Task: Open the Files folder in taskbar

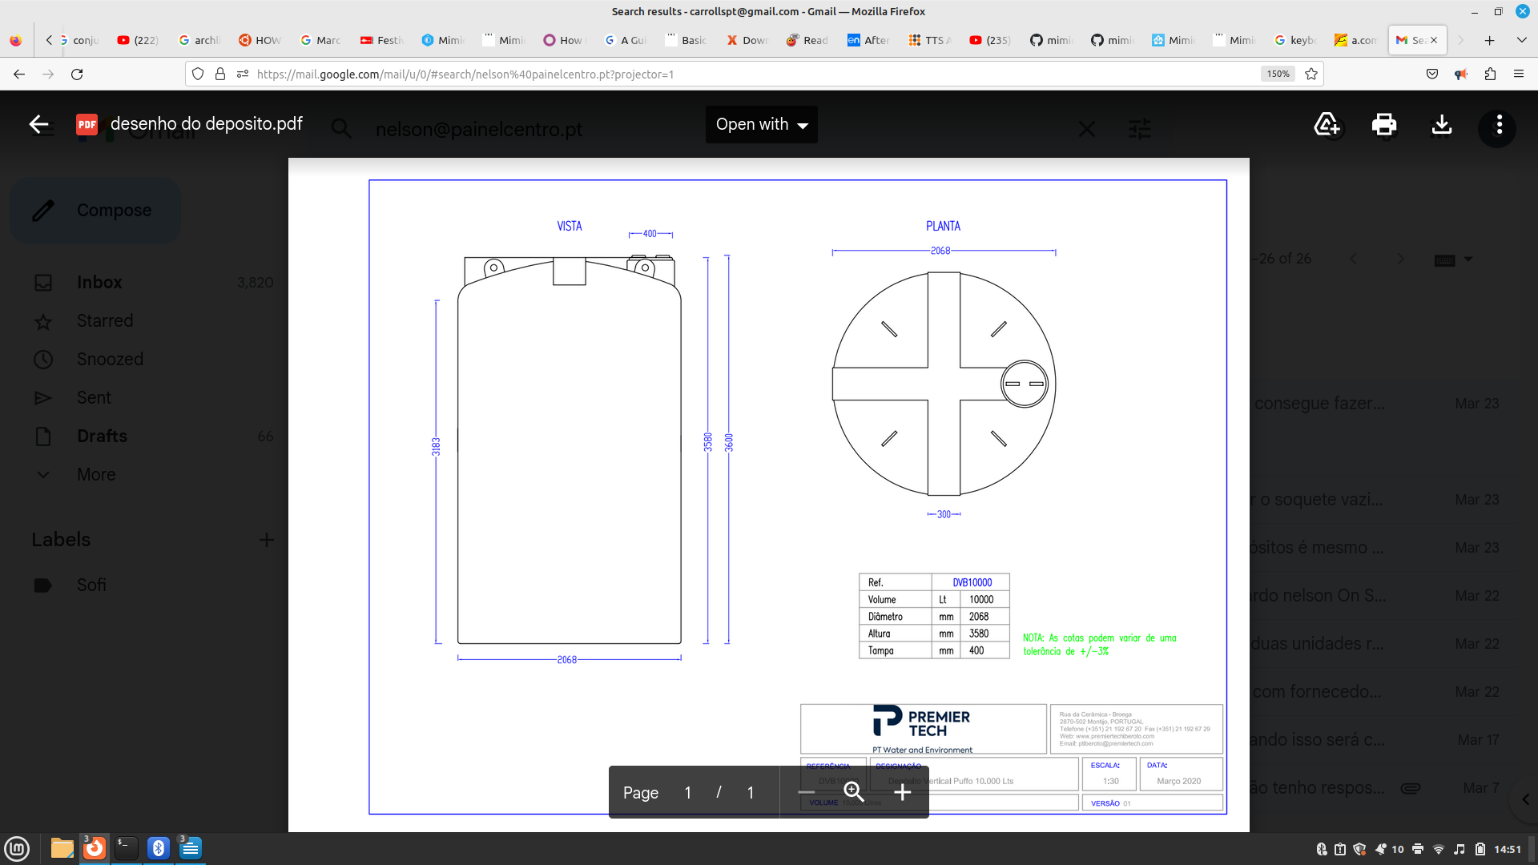Action: [x=62, y=848]
